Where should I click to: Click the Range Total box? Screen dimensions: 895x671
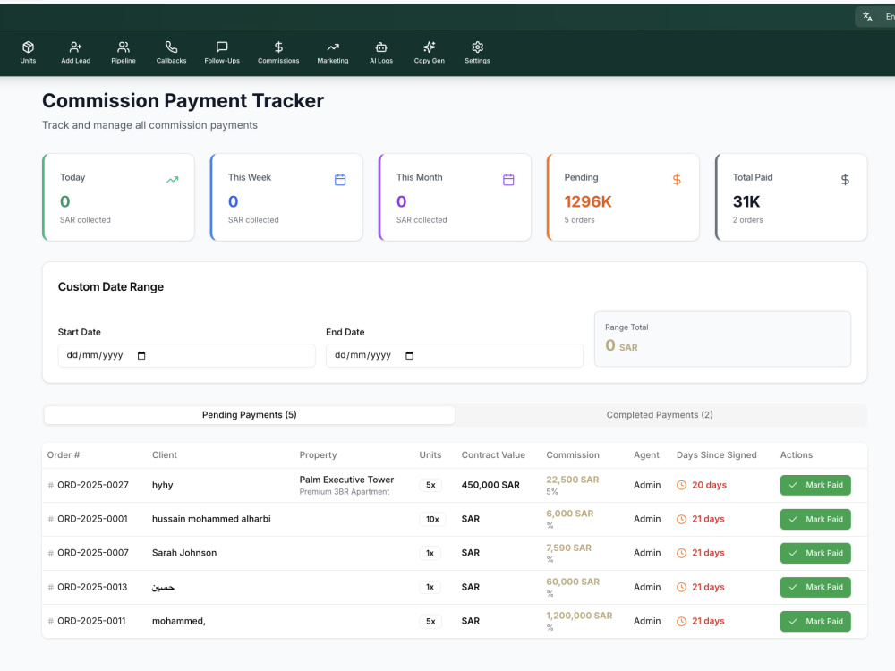(x=722, y=339)
